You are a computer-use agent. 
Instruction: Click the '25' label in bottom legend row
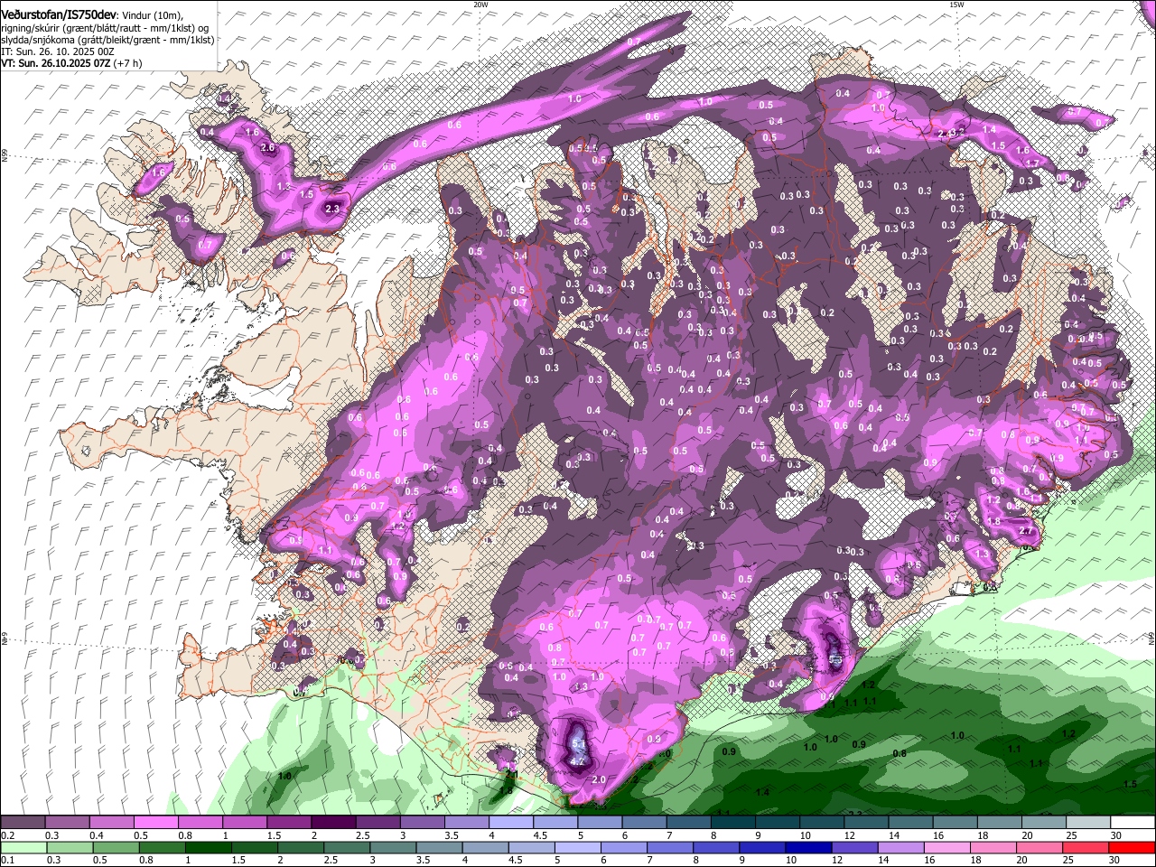1067,861
